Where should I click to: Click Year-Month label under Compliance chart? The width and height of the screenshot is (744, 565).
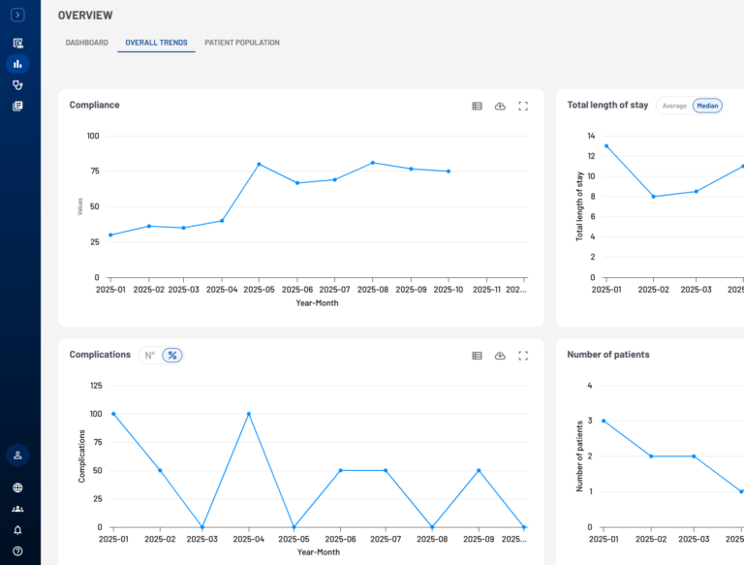[317, 303]
